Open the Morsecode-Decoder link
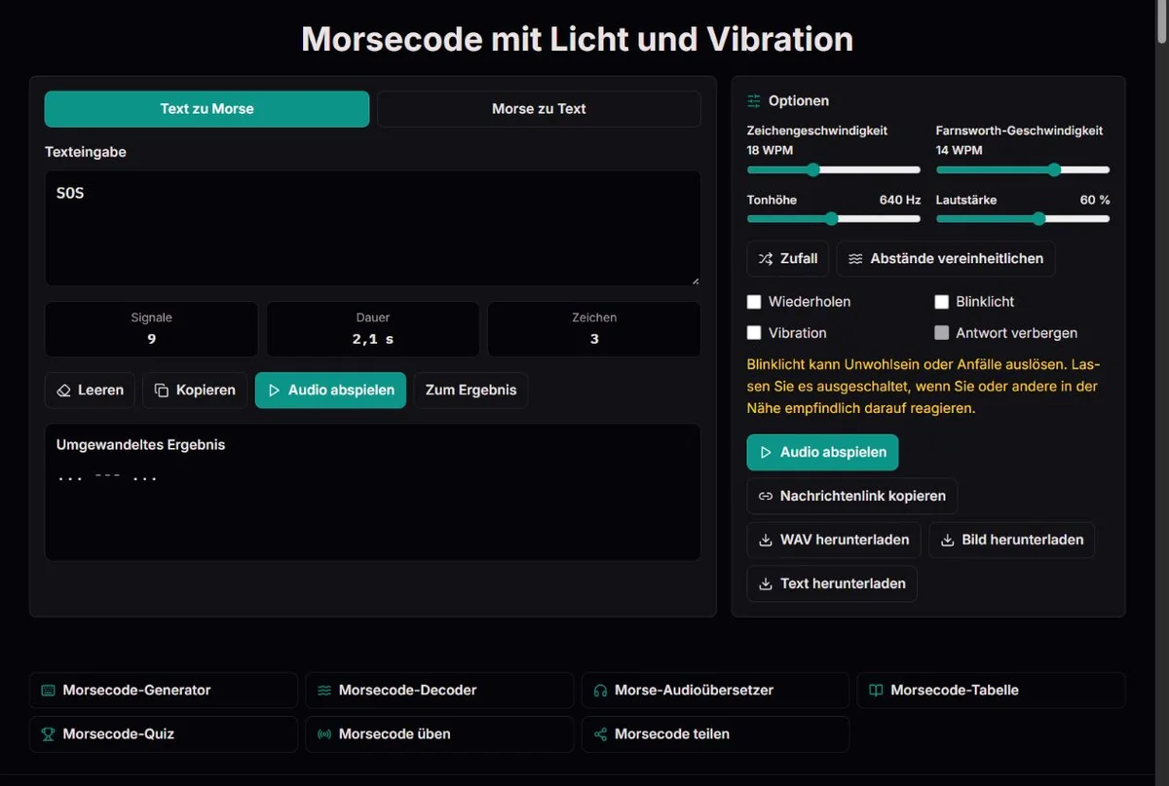Image resolution: width=1169 pixels, height=786 pixels. (x=439, y=691)
